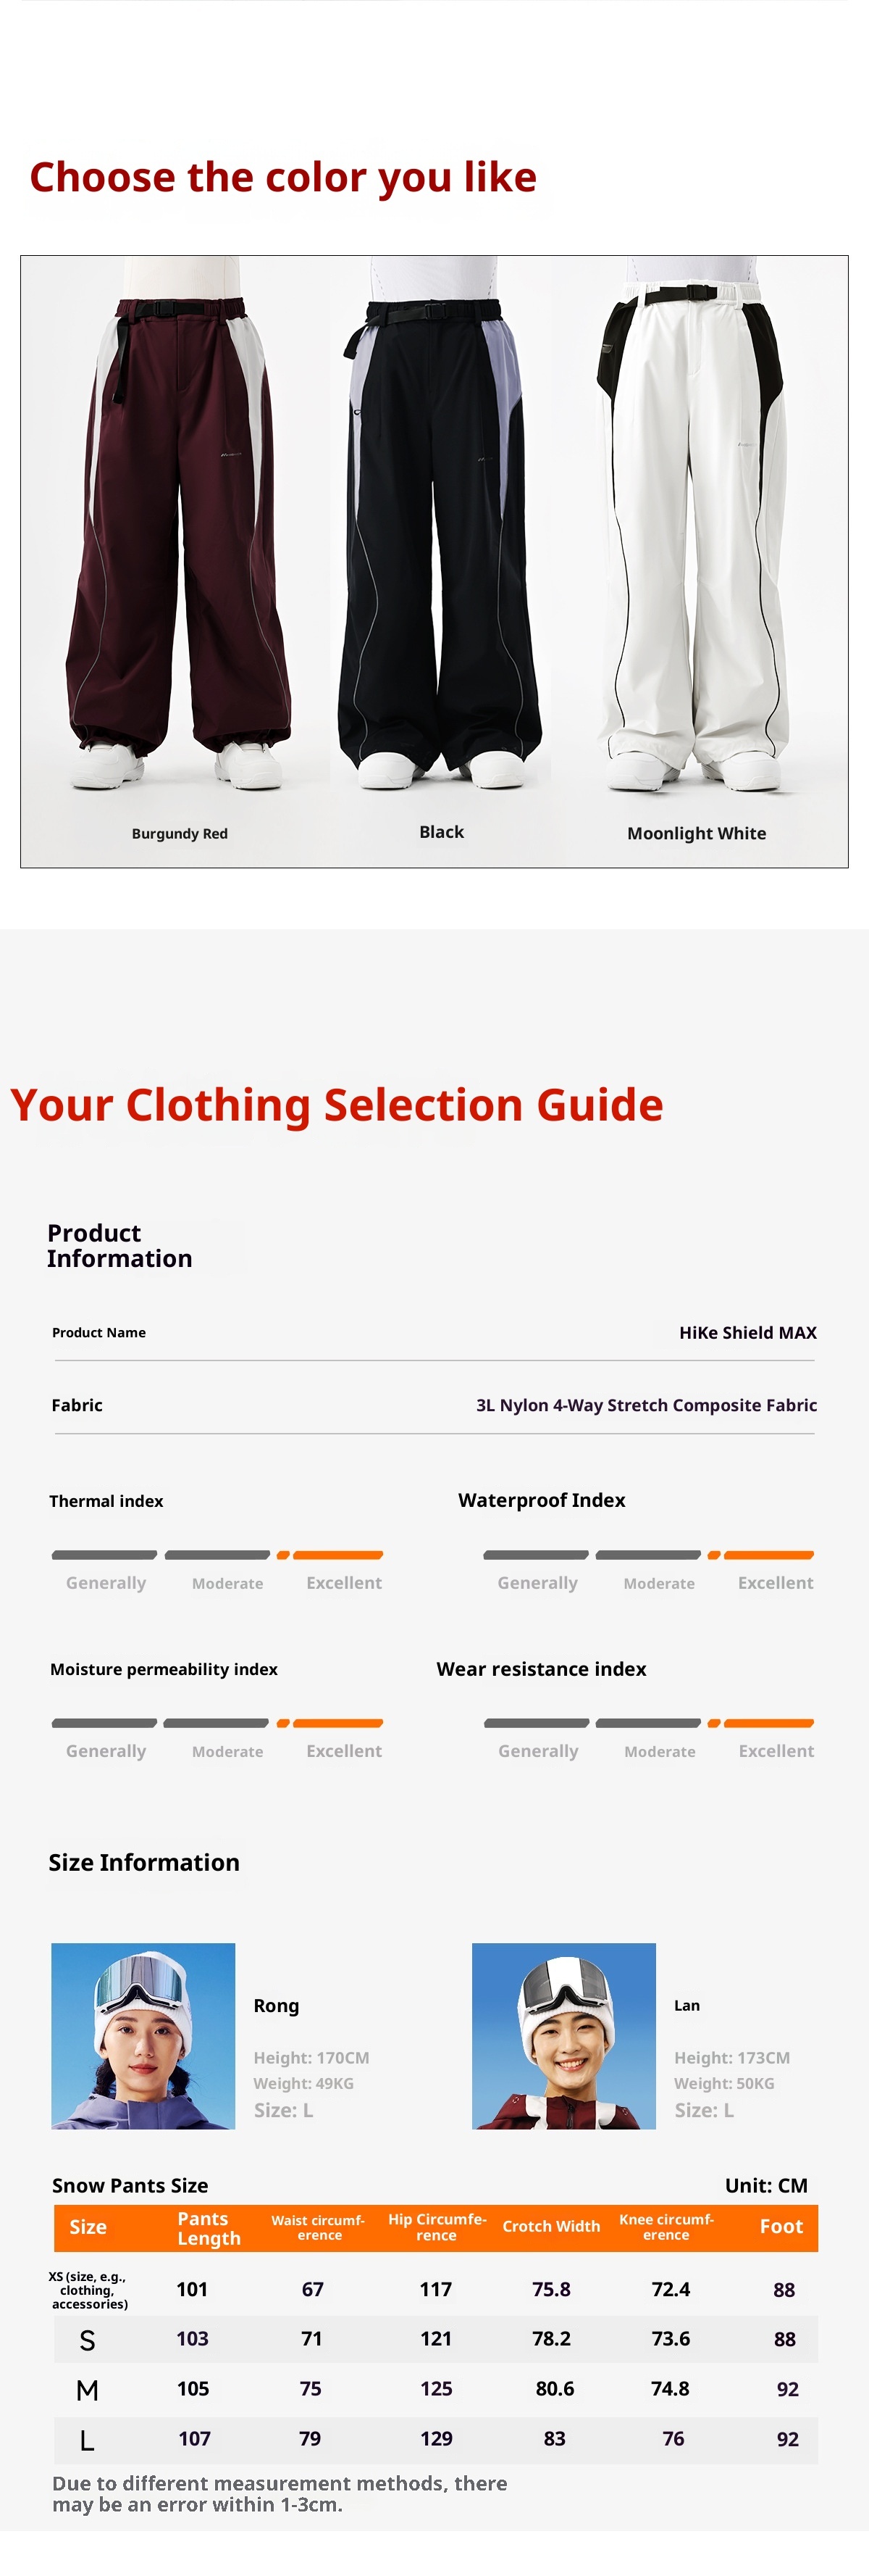Click the "Burgundy Red" color name label
This screenshot has height=2576, width=869.
click(x=180, y=834)
